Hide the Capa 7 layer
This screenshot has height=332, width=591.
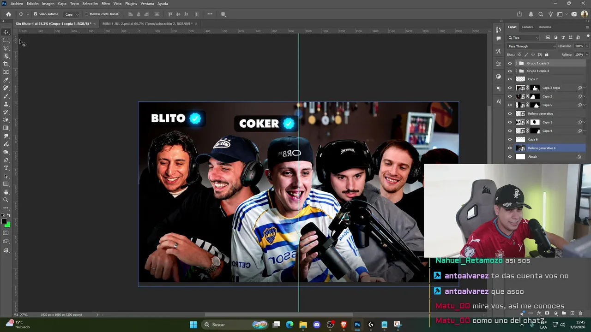tap(510, 79)
